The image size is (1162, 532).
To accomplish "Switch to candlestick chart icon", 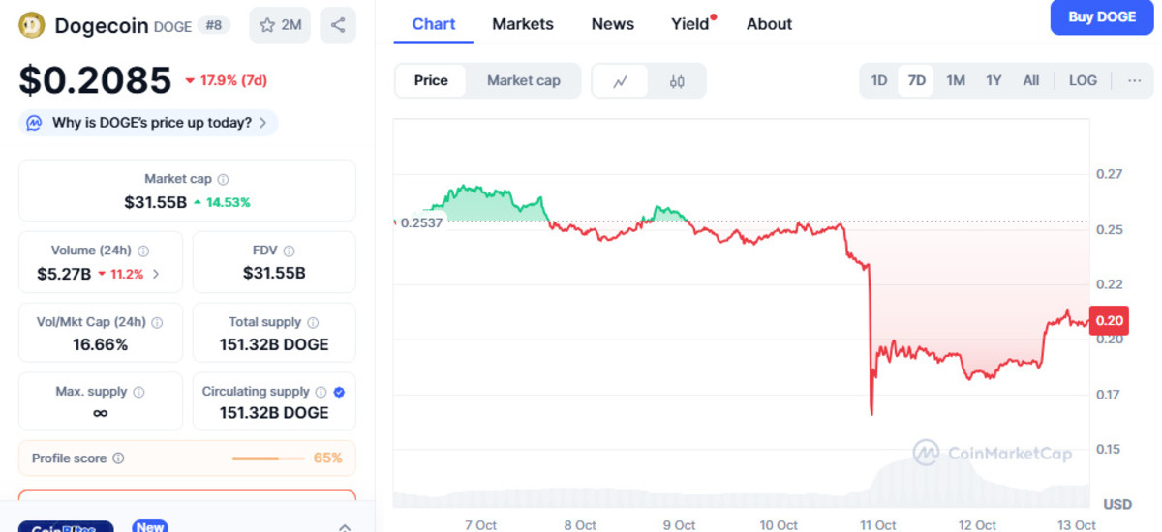I will pos(677,81).
